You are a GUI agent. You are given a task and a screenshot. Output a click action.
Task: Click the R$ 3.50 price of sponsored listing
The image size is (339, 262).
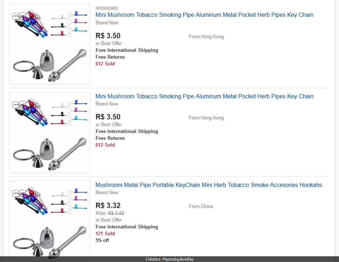(x=108, y=36)
